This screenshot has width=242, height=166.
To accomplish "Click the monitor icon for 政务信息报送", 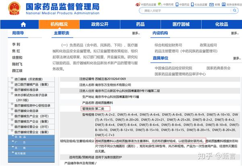I will (x=223, y=4).
